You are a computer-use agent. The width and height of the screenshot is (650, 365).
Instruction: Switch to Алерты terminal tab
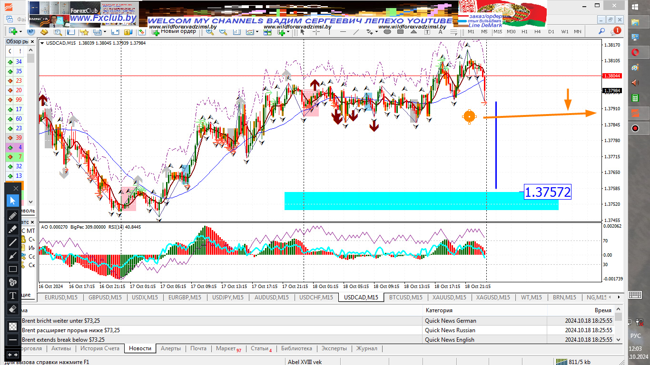171,348
